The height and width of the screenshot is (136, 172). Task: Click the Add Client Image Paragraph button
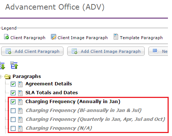tap(106, 51)
